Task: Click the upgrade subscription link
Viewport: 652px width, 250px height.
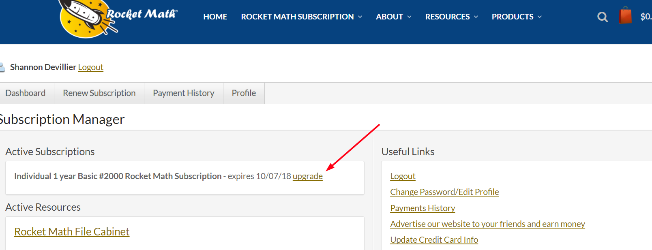Action: coord(307,176)
